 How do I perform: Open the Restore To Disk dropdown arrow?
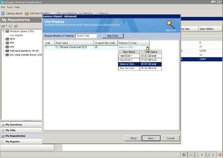coord(148,47)
